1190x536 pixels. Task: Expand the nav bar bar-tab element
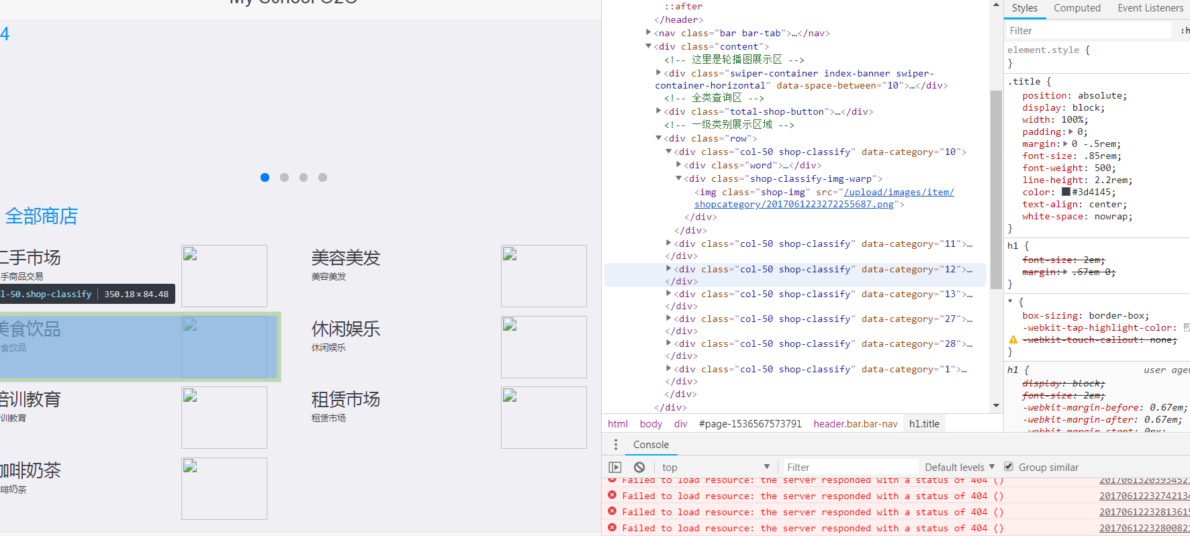(648, 32)
